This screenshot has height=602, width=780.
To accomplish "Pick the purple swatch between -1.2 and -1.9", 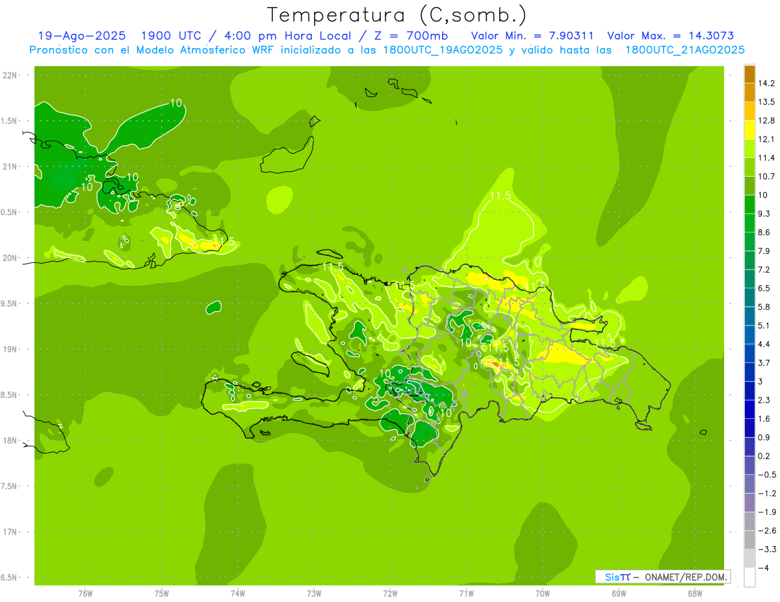I will click(x=749, y=503).
